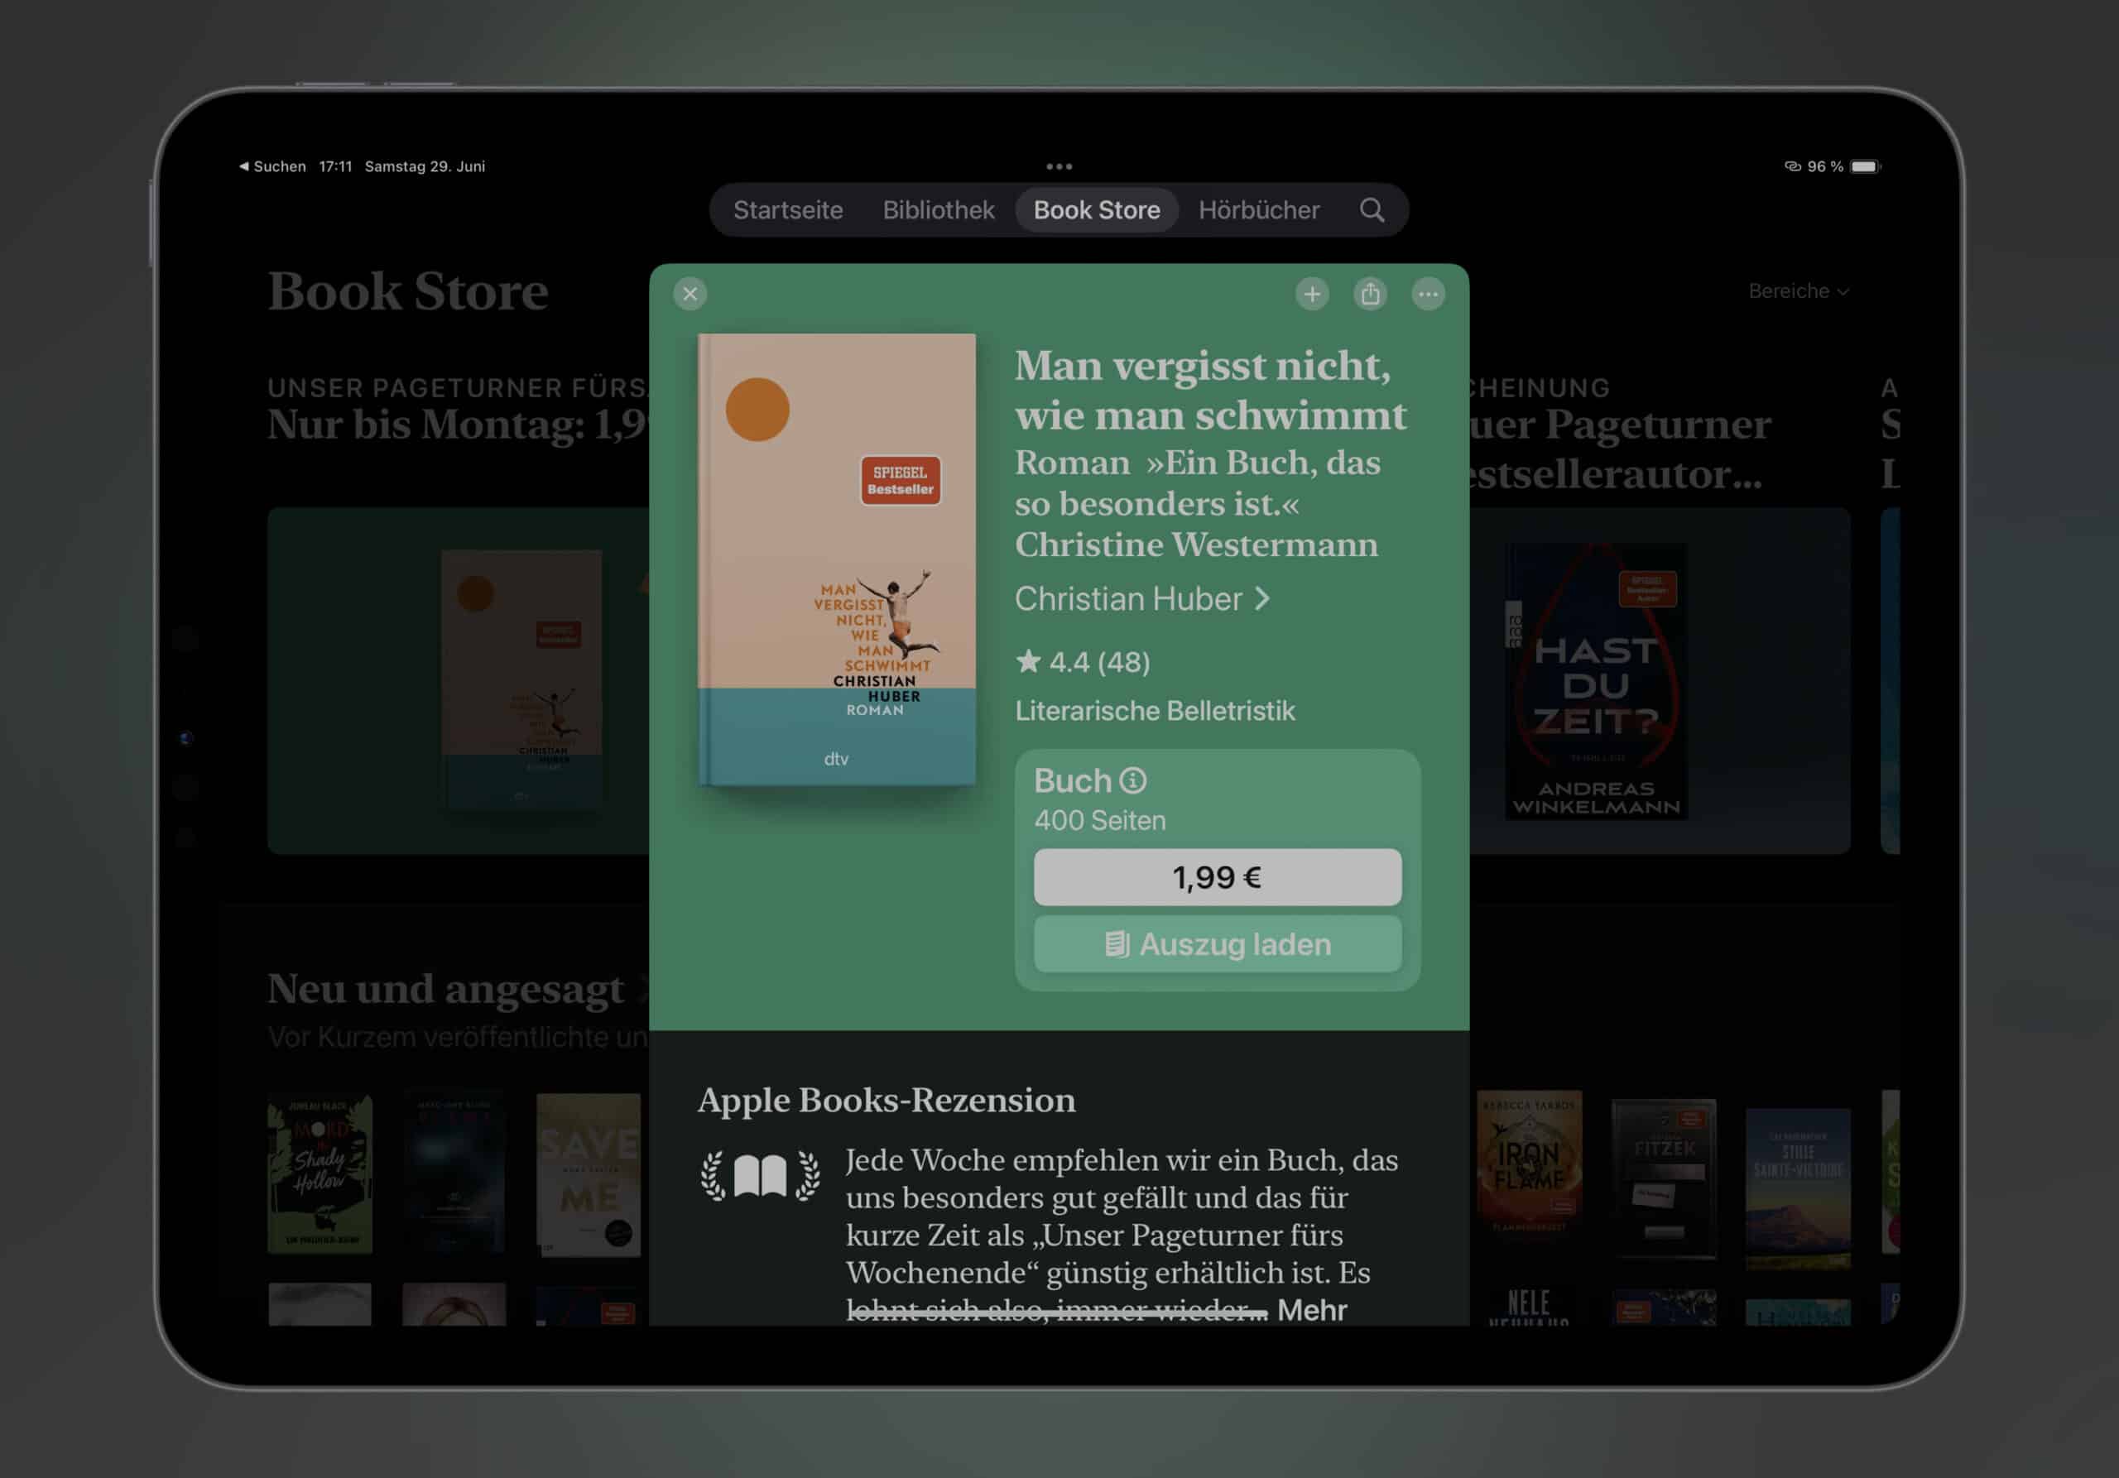2119x1478 pixels.
Task: Open Mord in Shady Hollow cover
Action: point(320,1173)
